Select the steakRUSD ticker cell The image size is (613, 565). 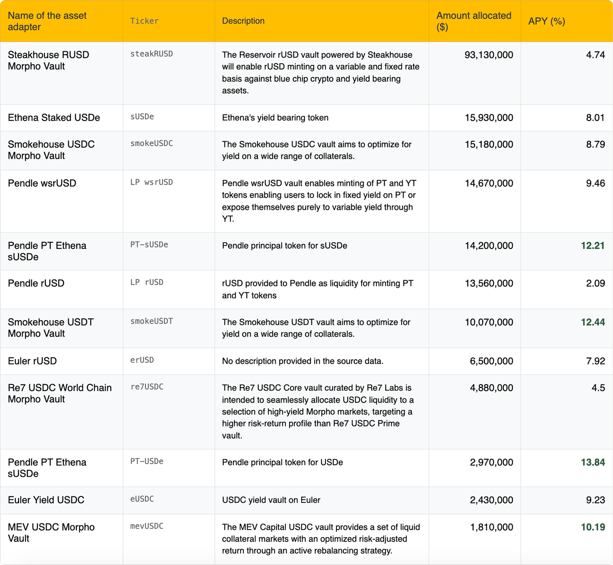click(151, 54)
